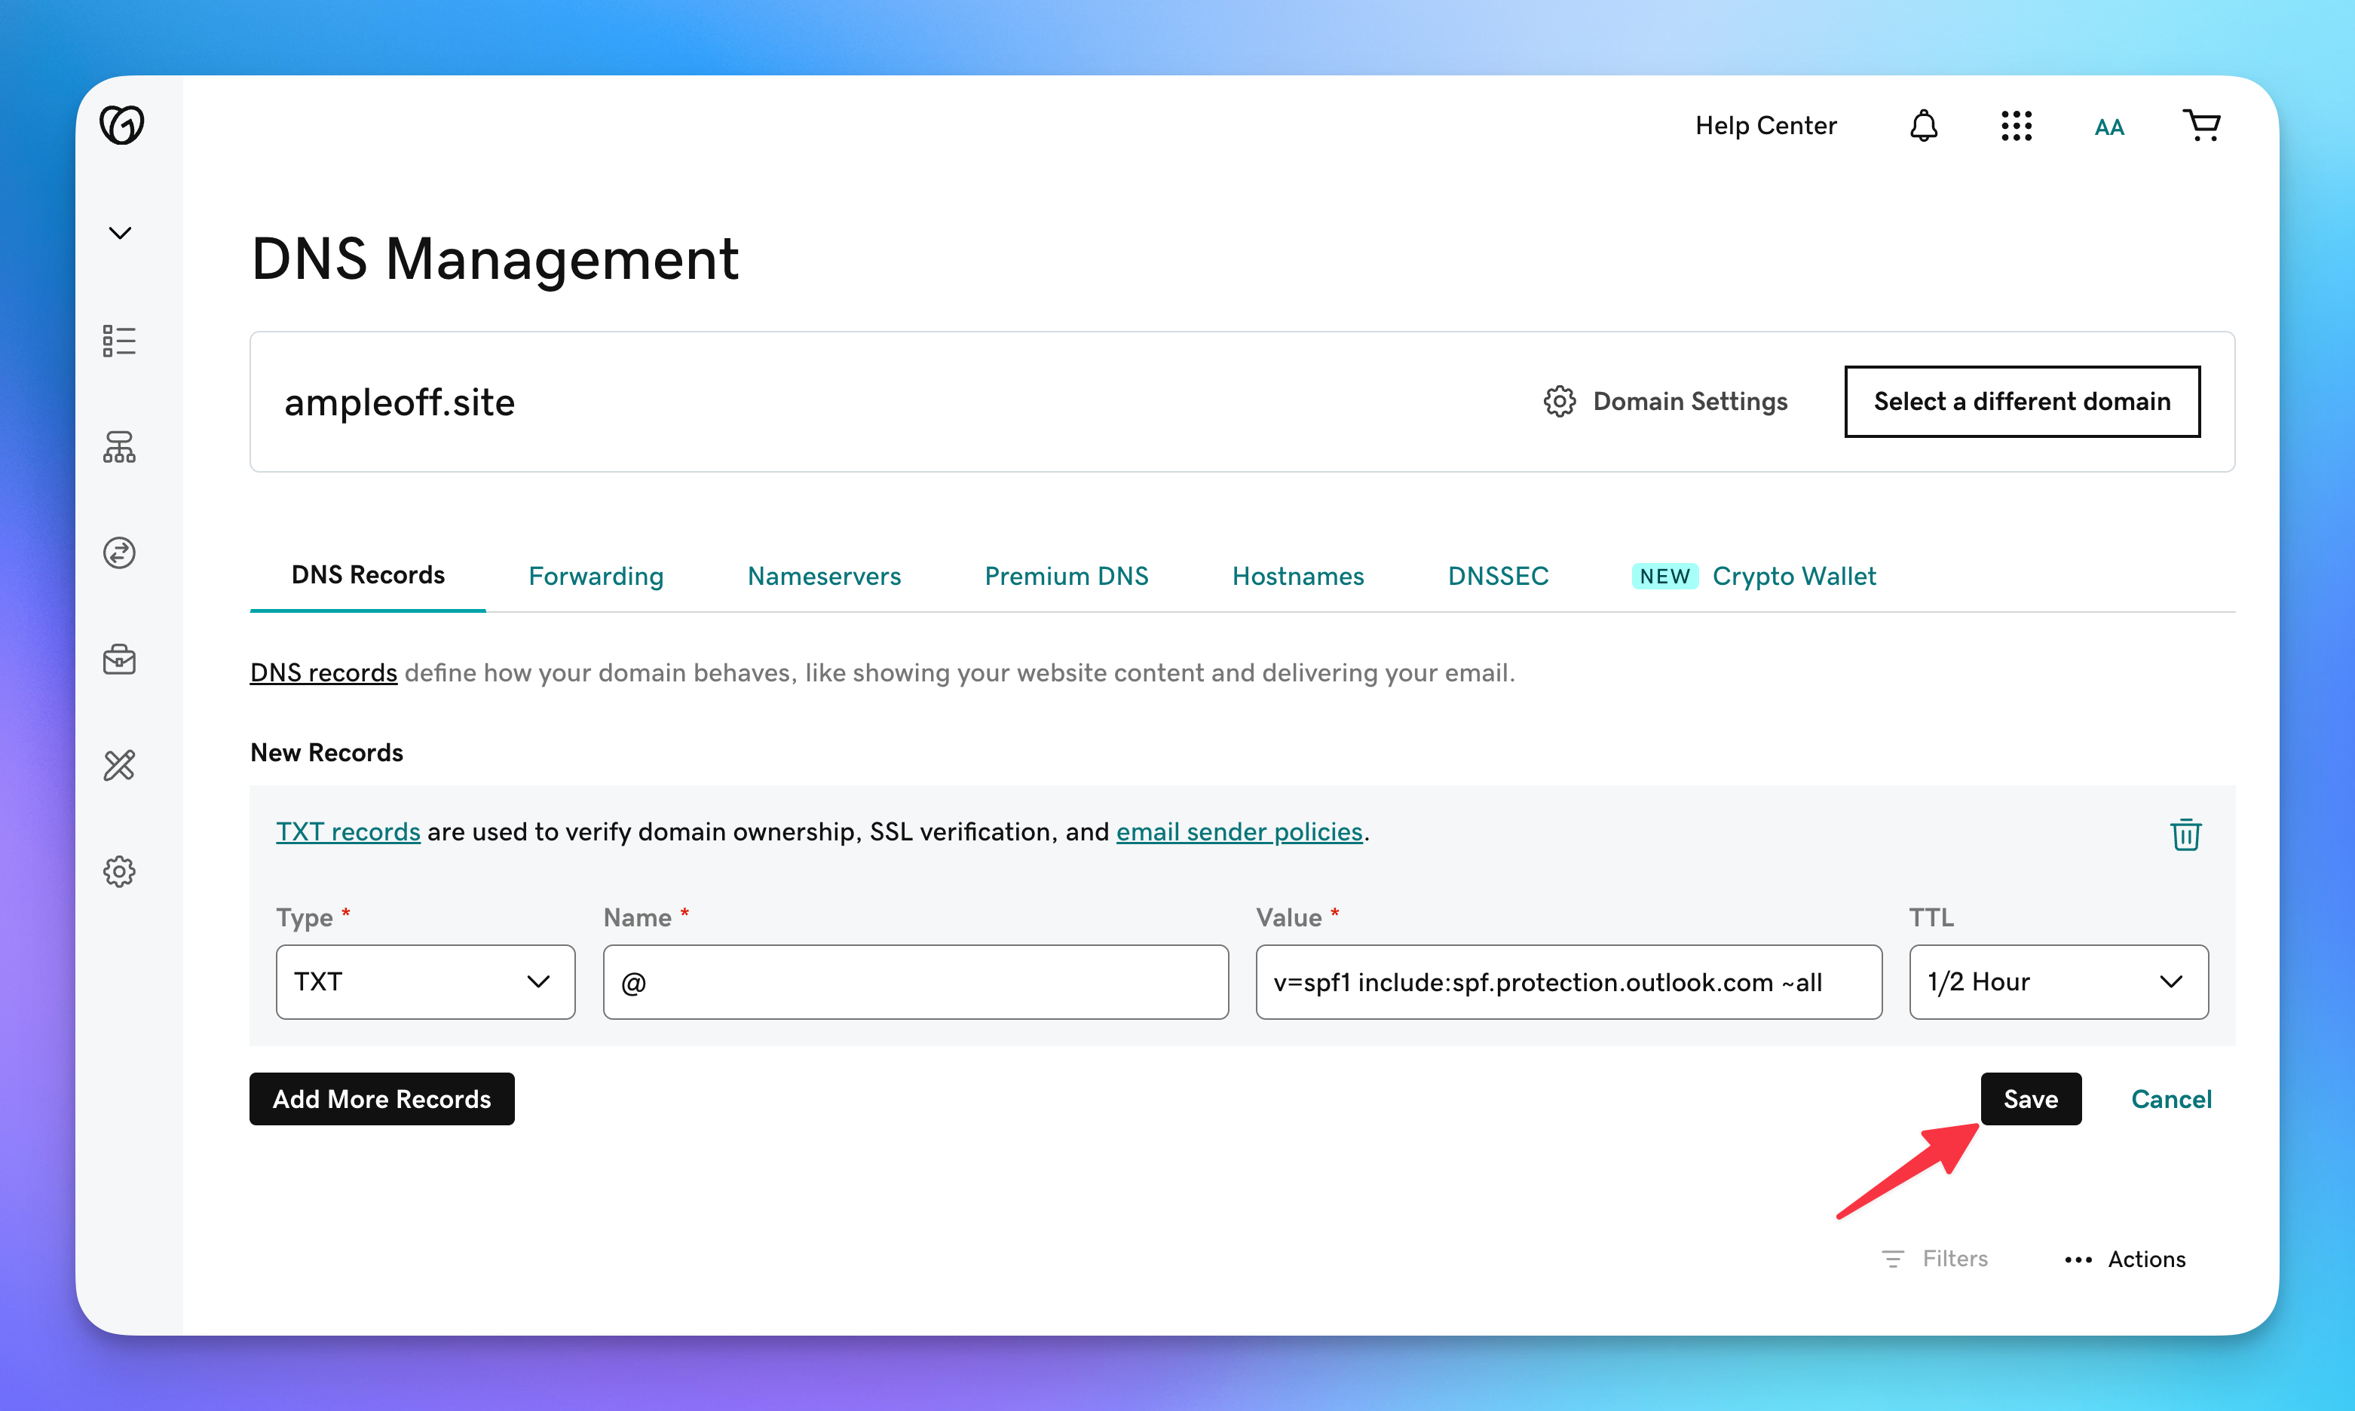This screenshot has width=2355, height=1411.
Task: Open the TTL dropdown showing 1/2 Hour
Action: (x=2057, y=982)
